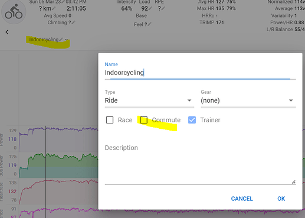Edit activity name pencil beside Indoorcycling title
This screenshot has width=305, height=218.
pos(61,40)
